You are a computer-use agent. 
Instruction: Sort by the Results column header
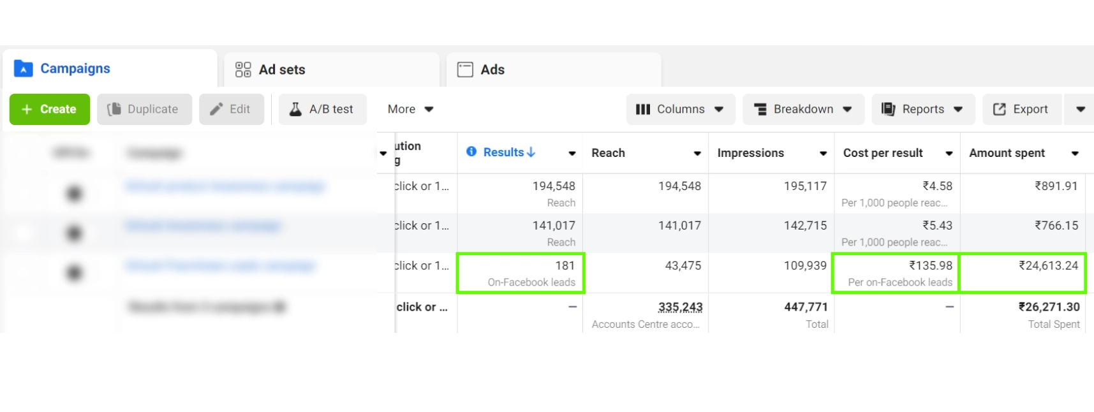tap(509, 152)
